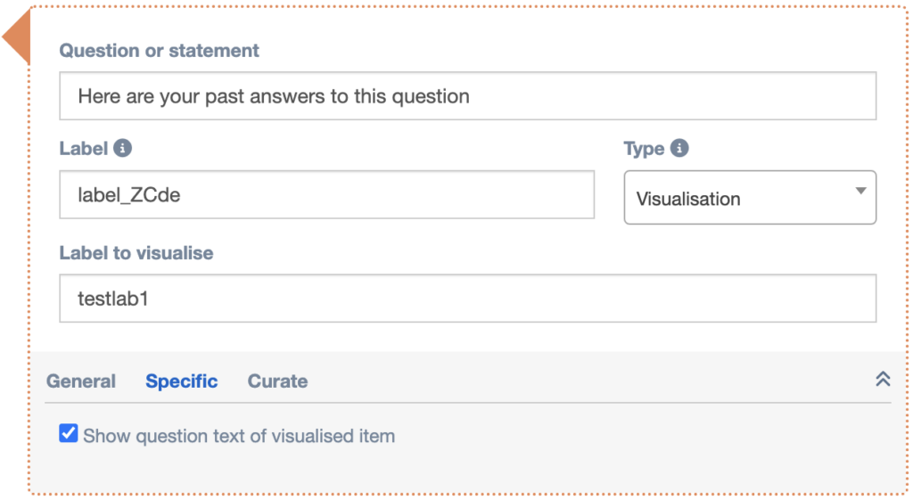Click the Question or statement input field
913x500 pixels.
coord(467,96)
